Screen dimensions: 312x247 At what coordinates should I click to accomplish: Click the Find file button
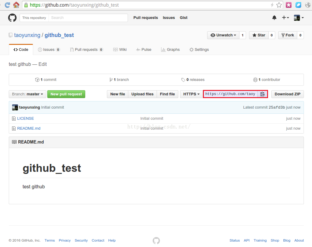[167, 94]
